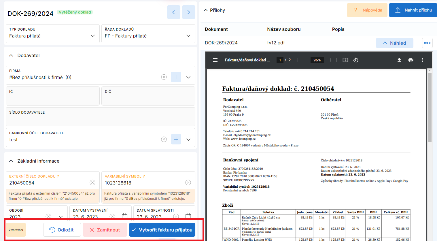
Task: Click the Popis column header
Action: 338,29
